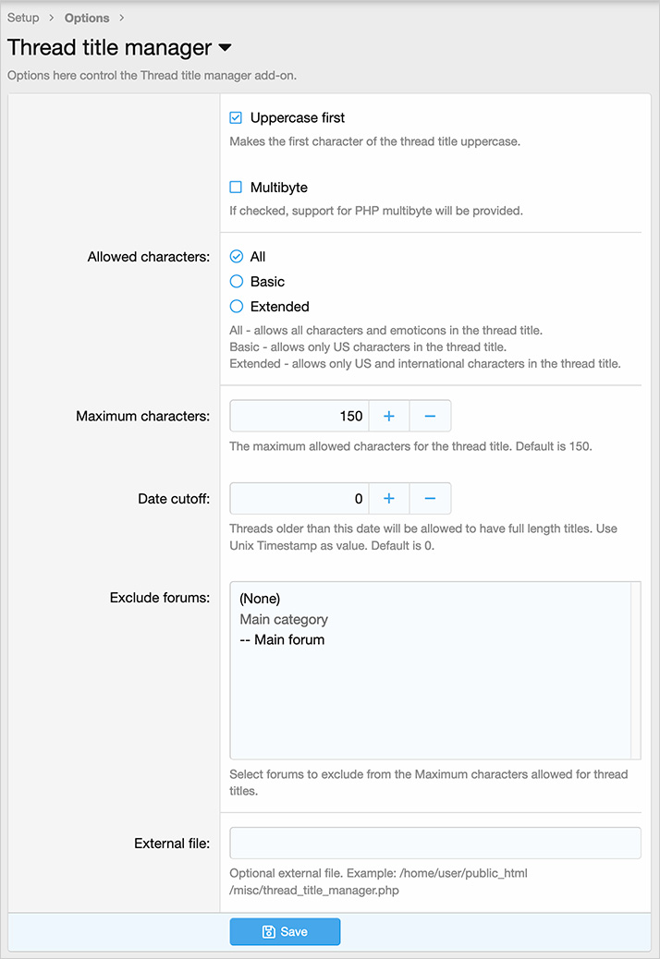This screenshot has height=959, width=660.
Task: Increase Maximum characters with plus button
Action: pos(389,417)
